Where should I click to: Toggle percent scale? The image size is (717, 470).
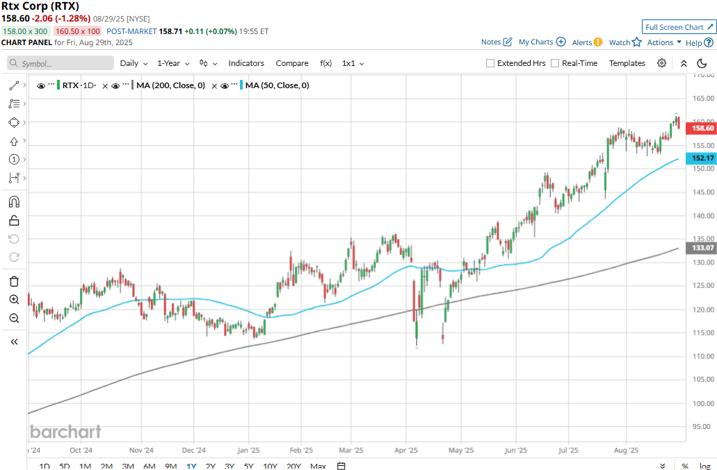[x=685, y=466]
